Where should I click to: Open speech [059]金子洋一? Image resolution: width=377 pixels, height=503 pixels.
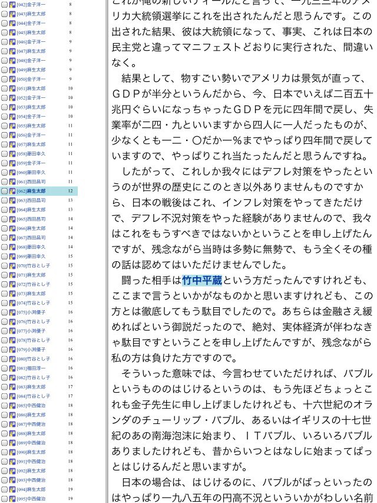pyautogui.click(x=31, y=163)
